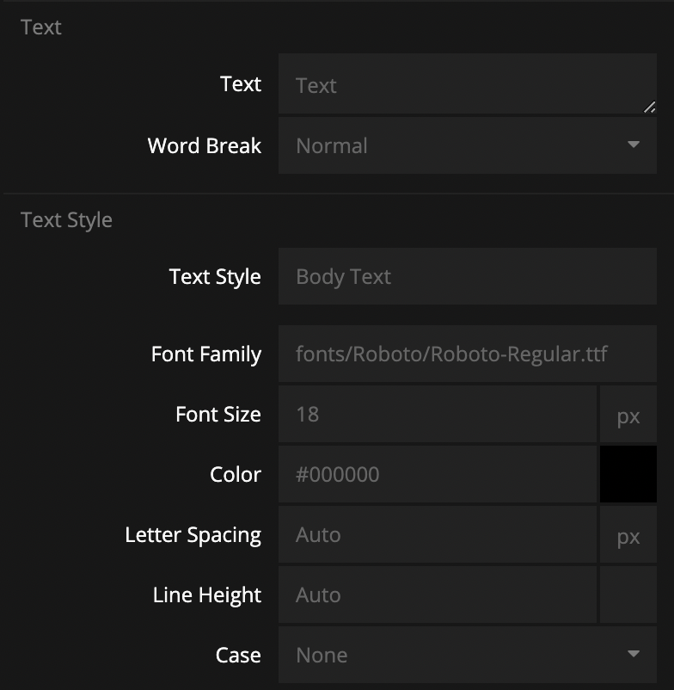Open the black color swatch picker

(x=628, y=474)
